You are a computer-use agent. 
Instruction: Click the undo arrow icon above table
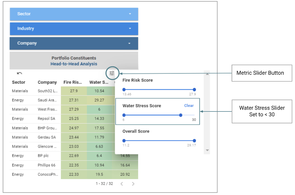[19, 74]
